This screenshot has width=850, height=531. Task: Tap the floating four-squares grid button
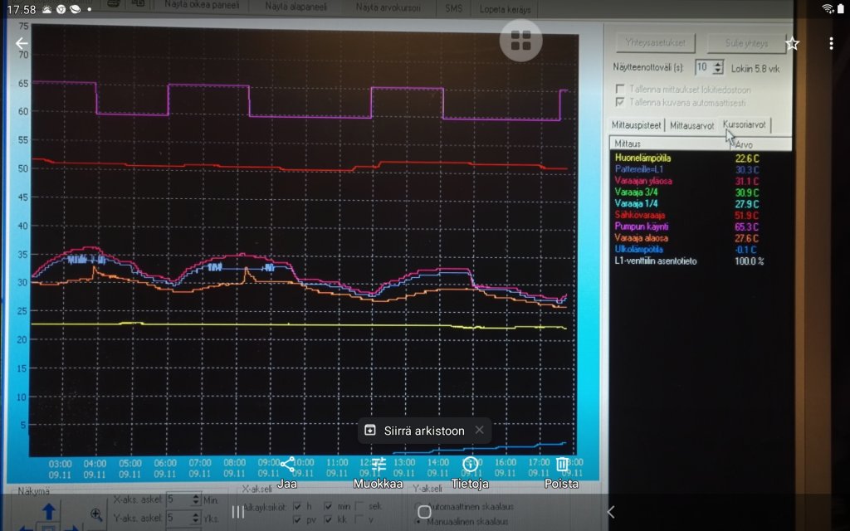(x=521, y=41)
